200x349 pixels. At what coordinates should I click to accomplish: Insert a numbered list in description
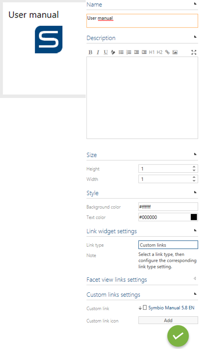[129, 52]
